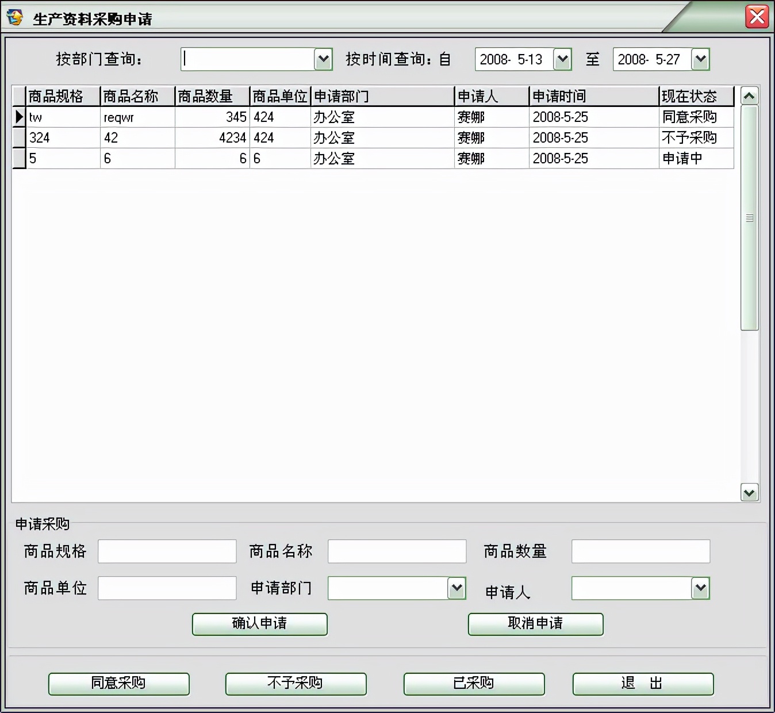The image size is (775, 713).
Task: Click the scrollbar down arrow of the table
Action: [749, 493]
